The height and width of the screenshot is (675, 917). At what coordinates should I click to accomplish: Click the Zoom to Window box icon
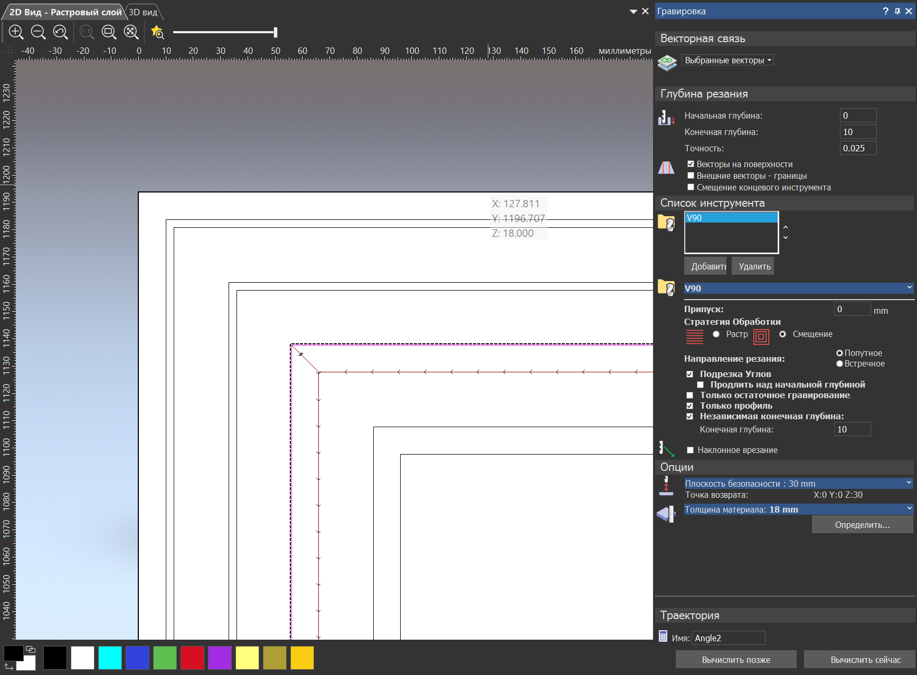109,32
